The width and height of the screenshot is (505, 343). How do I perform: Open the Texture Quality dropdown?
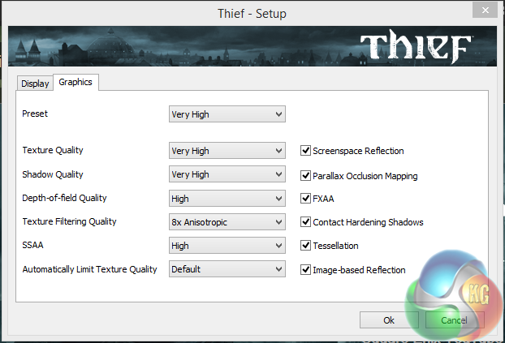[227, 151]
